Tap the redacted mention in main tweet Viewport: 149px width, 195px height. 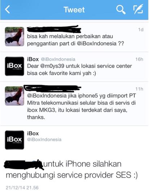(x=23, y=165)
